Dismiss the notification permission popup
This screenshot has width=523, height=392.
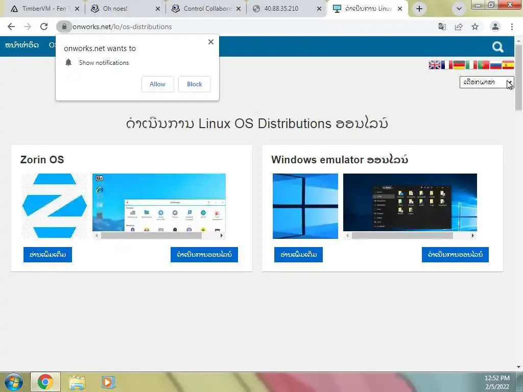point(211,42)
